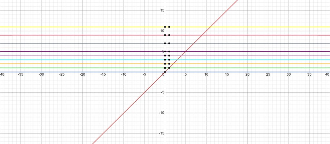
Task: Select the dark purple line's point at x equals 1
Action: click(169, 52)
